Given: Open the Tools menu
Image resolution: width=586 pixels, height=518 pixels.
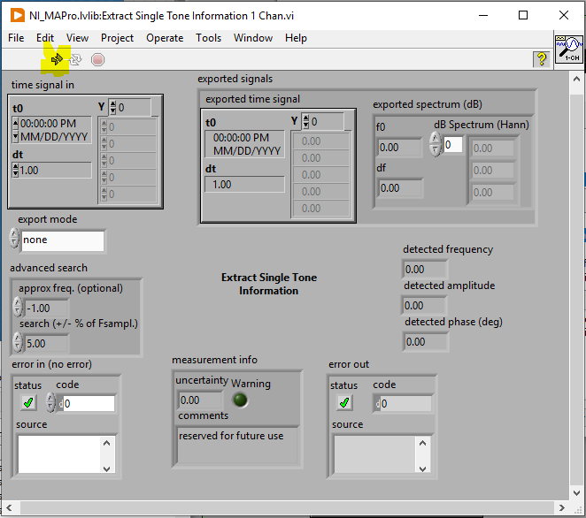Looking at the screenshot, I should point(208,38).
